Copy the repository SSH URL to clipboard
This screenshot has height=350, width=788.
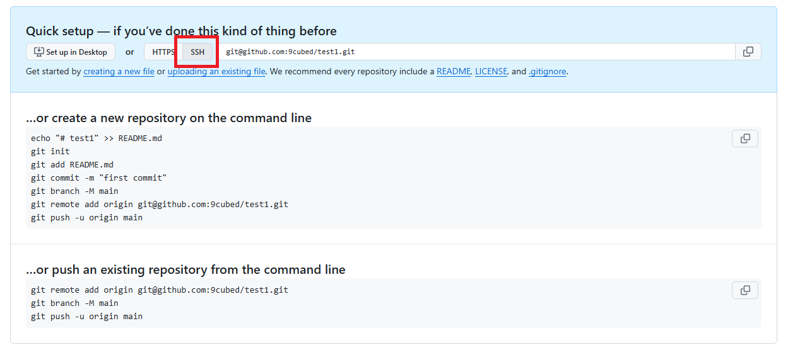748,52
